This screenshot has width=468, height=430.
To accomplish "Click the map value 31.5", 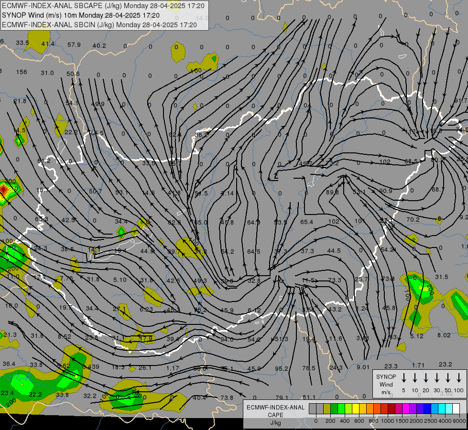I will coord(441,277).
